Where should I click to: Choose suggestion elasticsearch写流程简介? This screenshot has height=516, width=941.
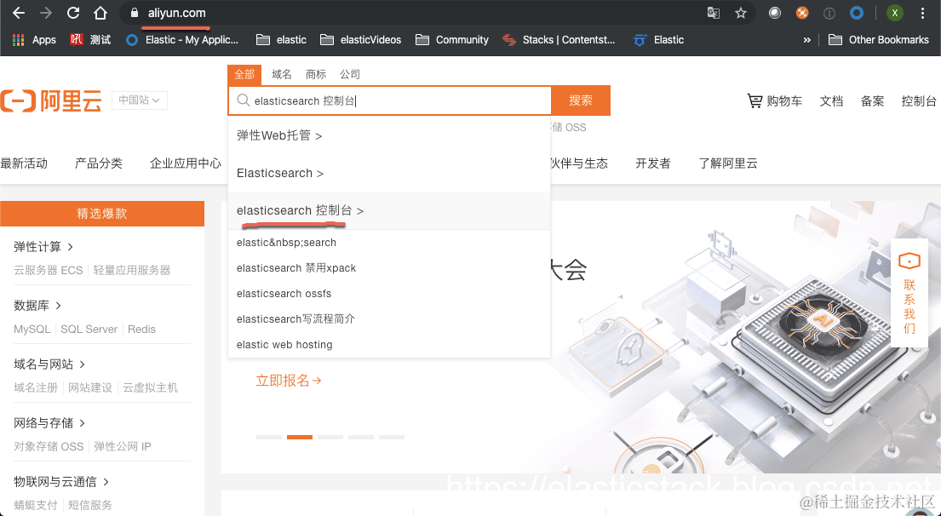[389, 318]
